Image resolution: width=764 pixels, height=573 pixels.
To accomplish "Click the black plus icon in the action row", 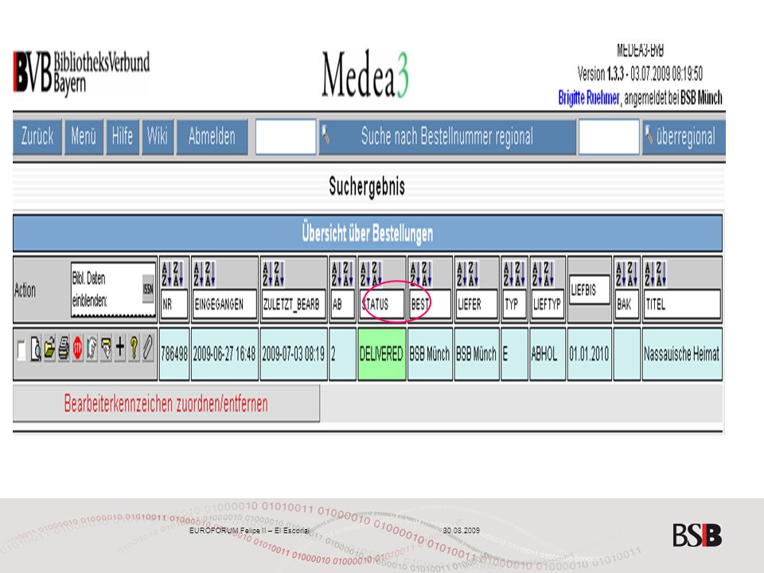I will 120,348.
